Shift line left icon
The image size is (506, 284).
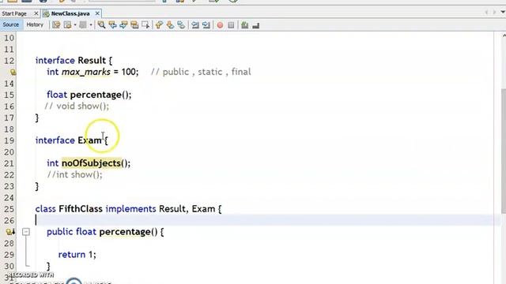[195, 25]
